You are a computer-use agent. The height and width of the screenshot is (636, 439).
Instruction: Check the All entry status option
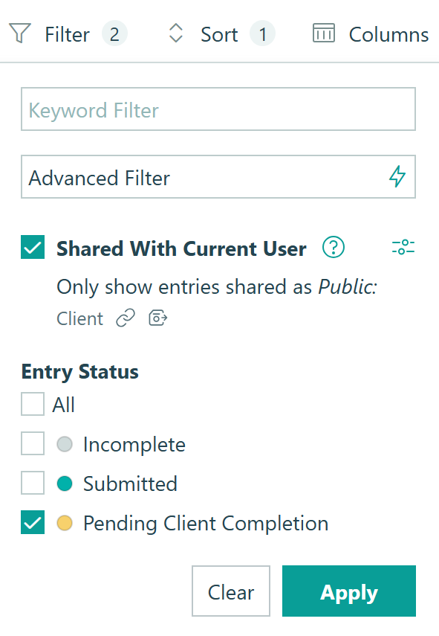[x=32, y=404]
